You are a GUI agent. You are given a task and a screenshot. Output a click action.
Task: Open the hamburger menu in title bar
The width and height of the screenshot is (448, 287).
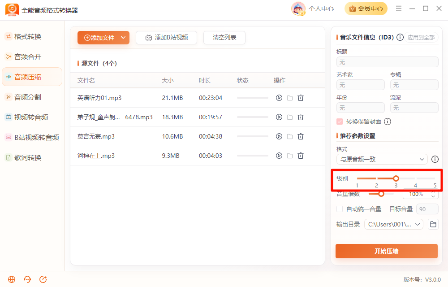point(399,9)
